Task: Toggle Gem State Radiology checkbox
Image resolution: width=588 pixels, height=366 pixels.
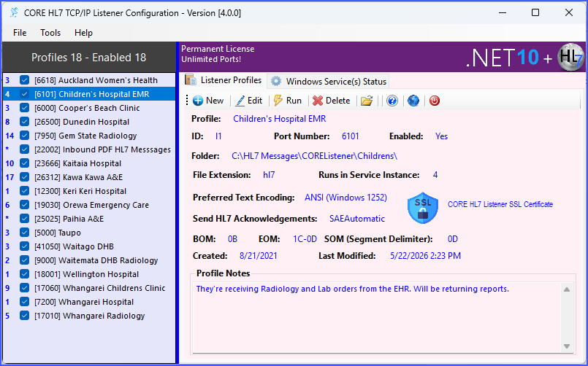Action: [24, 136]
